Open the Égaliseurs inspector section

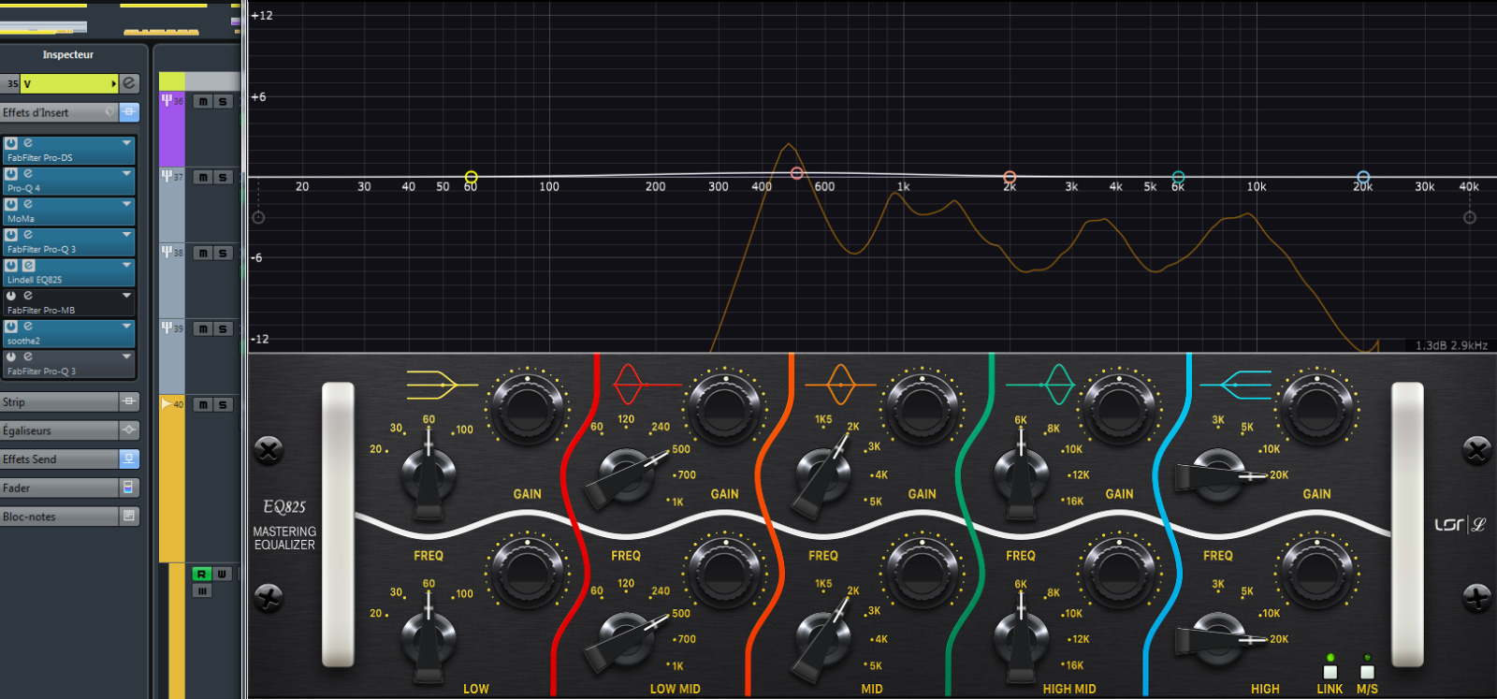click(x=58, y=430)
